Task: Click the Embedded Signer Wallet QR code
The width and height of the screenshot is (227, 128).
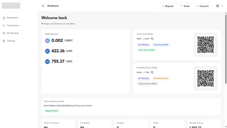Action: (205, 78)
